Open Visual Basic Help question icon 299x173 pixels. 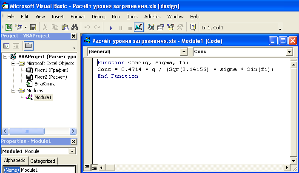[193, 27]
